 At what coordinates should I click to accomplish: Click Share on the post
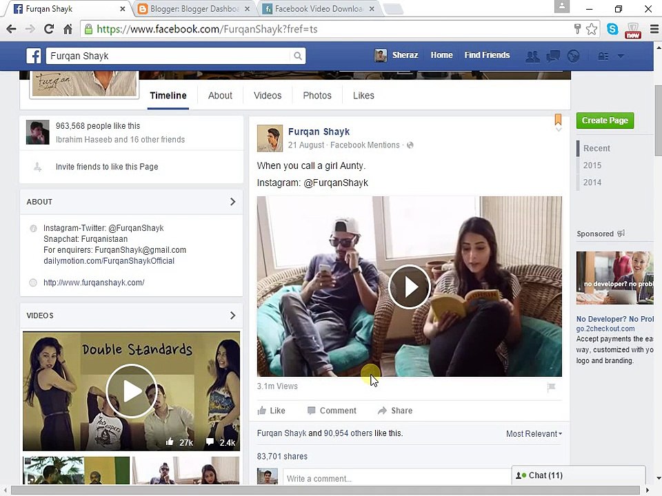(395, 411)
